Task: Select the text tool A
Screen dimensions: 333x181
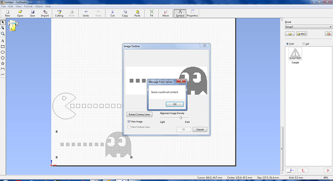Action: (3, 41)
